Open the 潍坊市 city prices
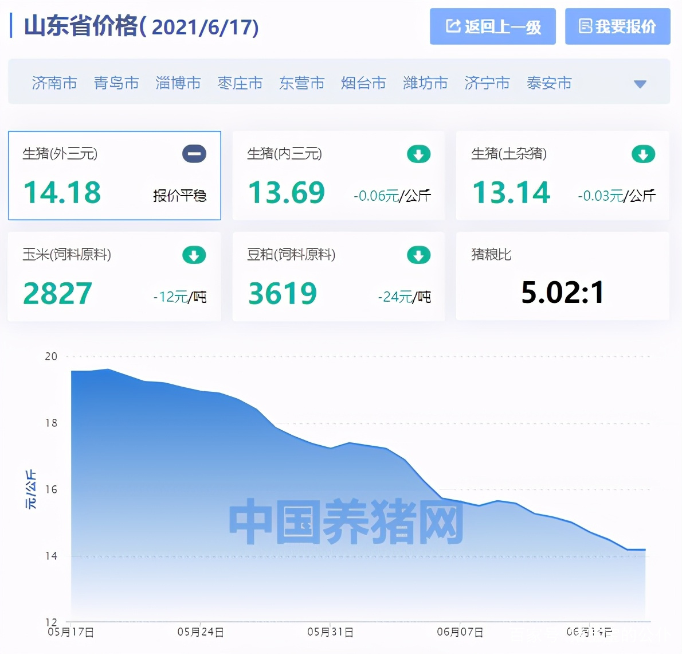682x654 pixels. point(425,83)
